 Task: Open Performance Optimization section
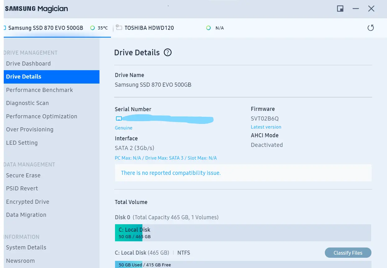coord(52,116)
